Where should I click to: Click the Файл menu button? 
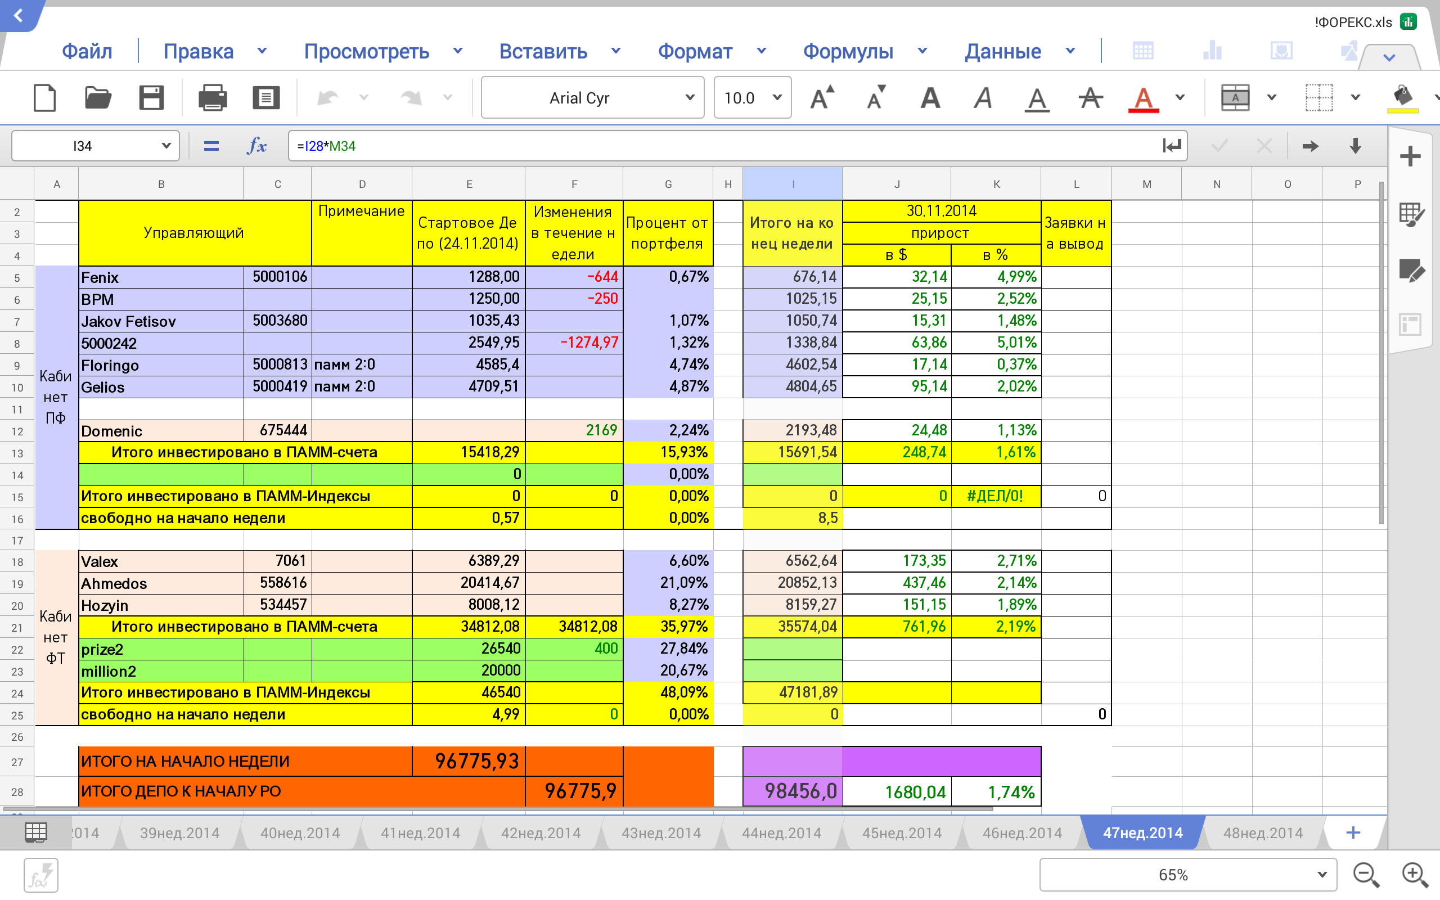tap(87, 51)
